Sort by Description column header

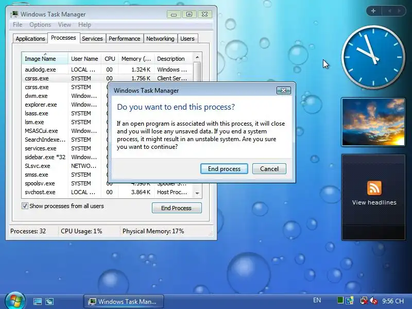coord(174,59)
